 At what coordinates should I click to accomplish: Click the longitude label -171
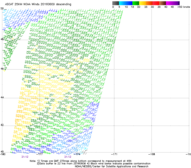[x=114, y=154]
